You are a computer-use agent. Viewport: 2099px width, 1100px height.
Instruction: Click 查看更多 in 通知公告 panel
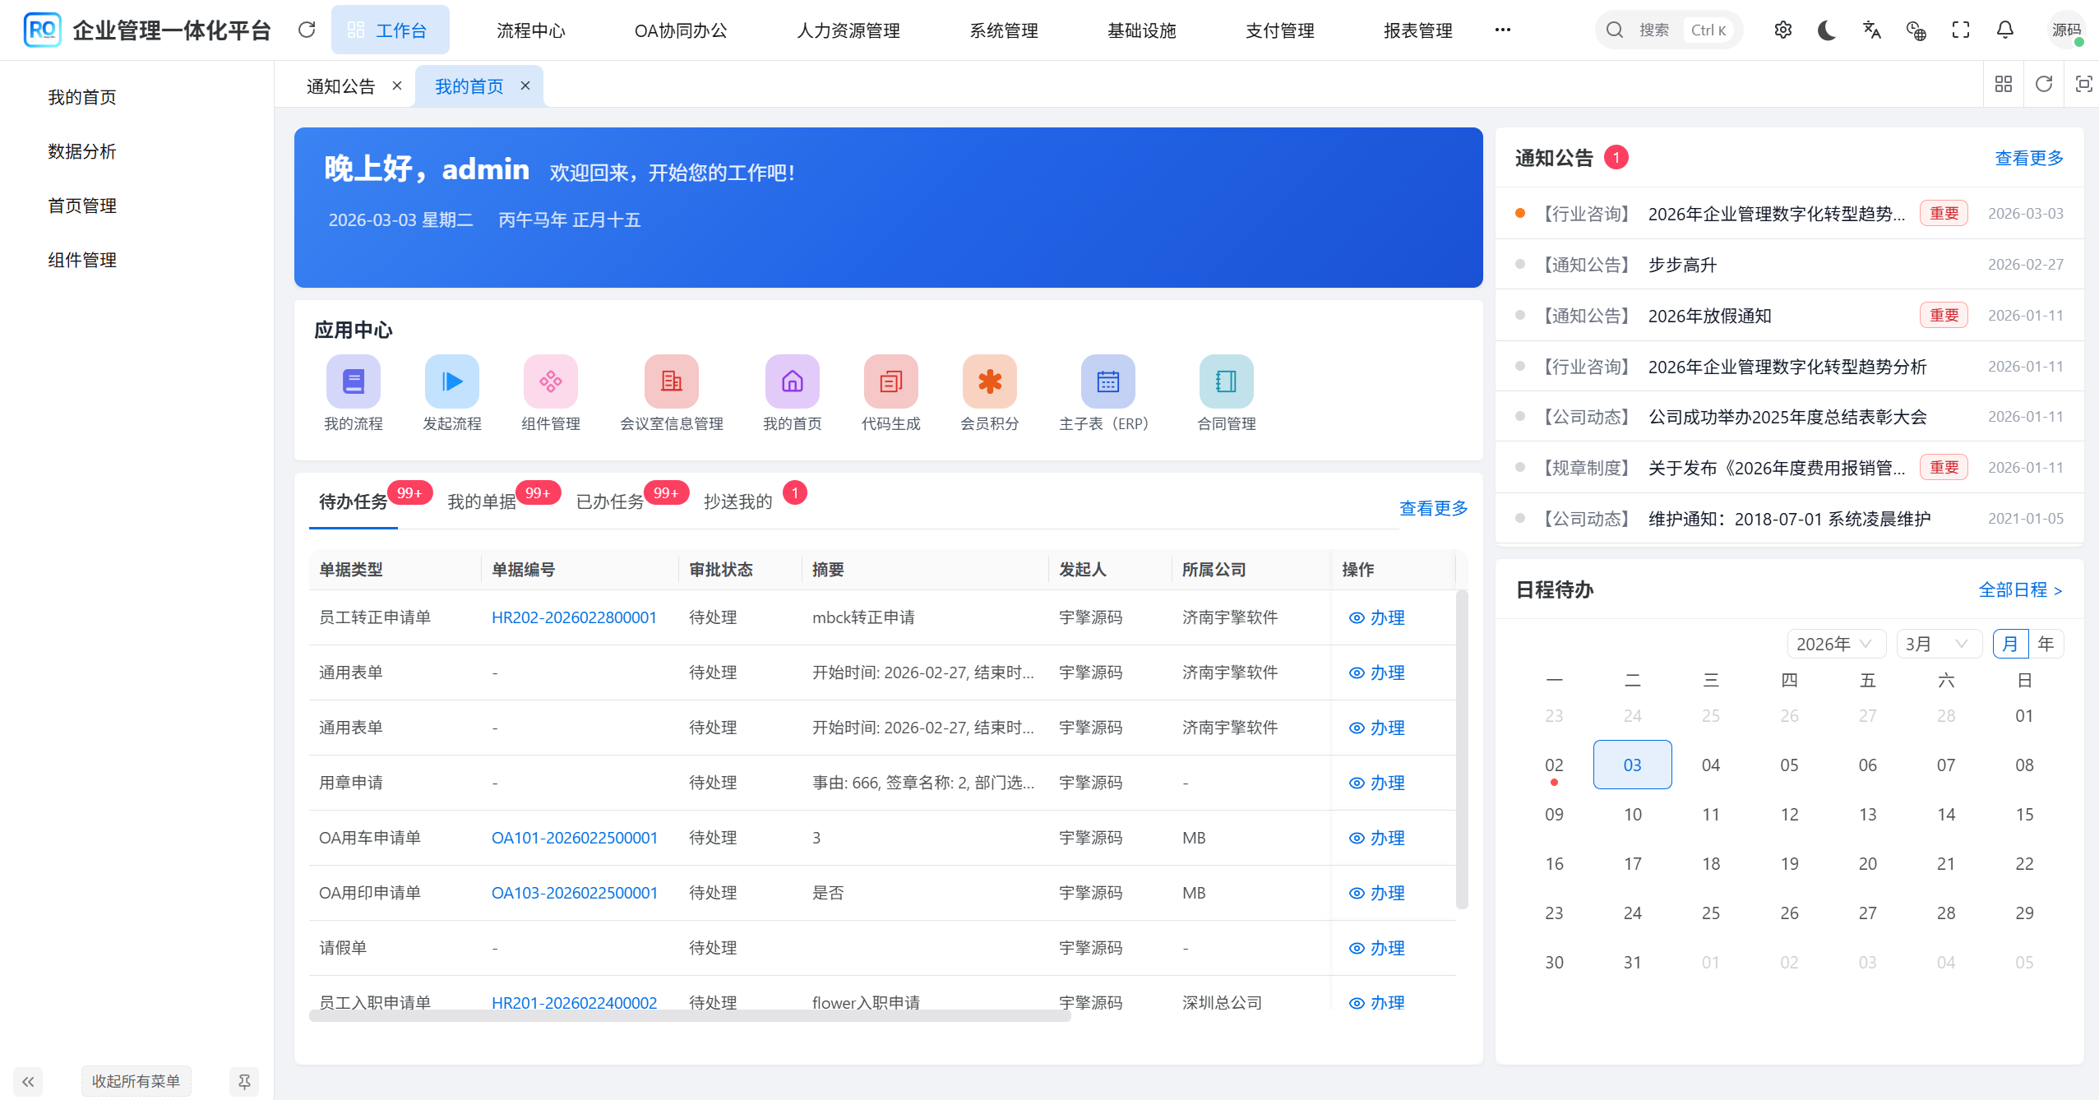tap(2027, 158)
